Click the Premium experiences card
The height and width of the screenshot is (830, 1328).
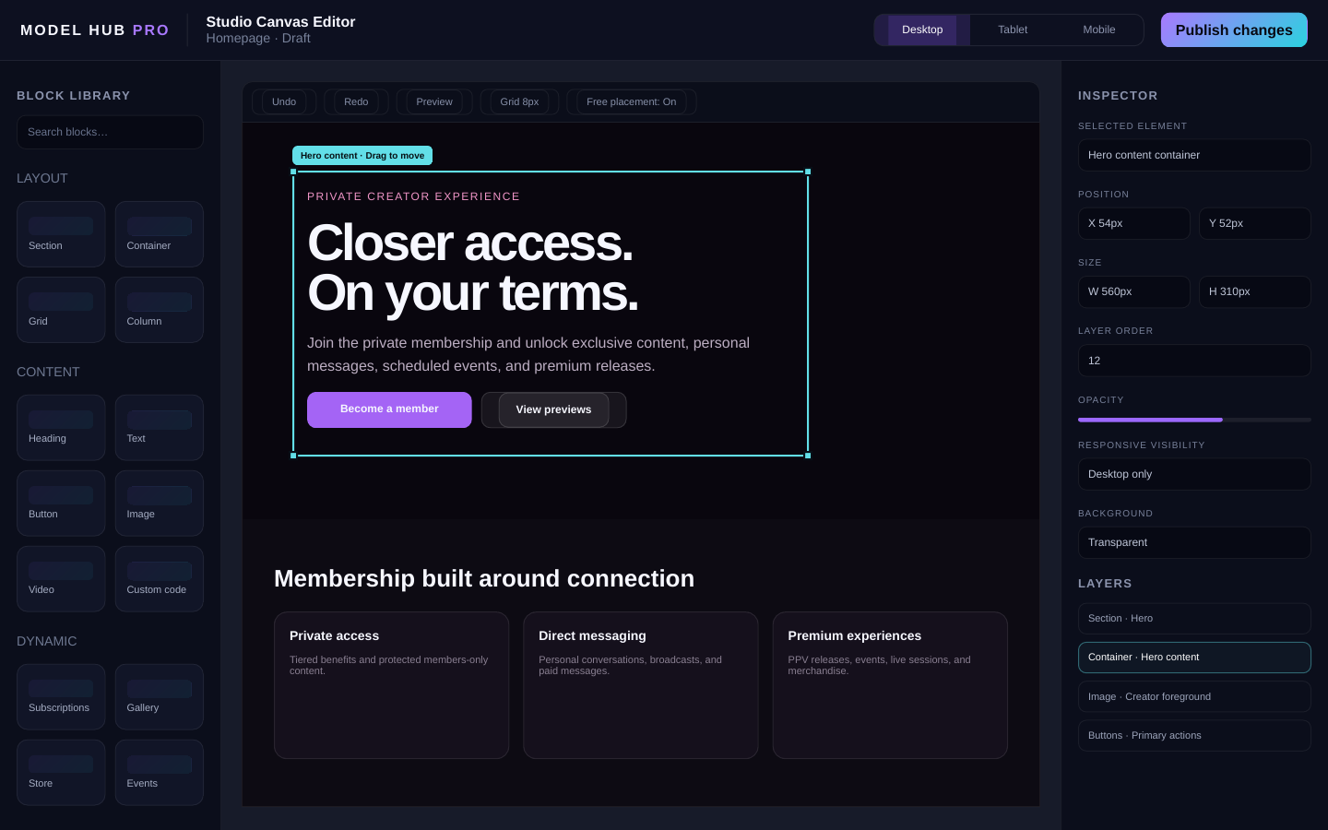click(890, 685)
